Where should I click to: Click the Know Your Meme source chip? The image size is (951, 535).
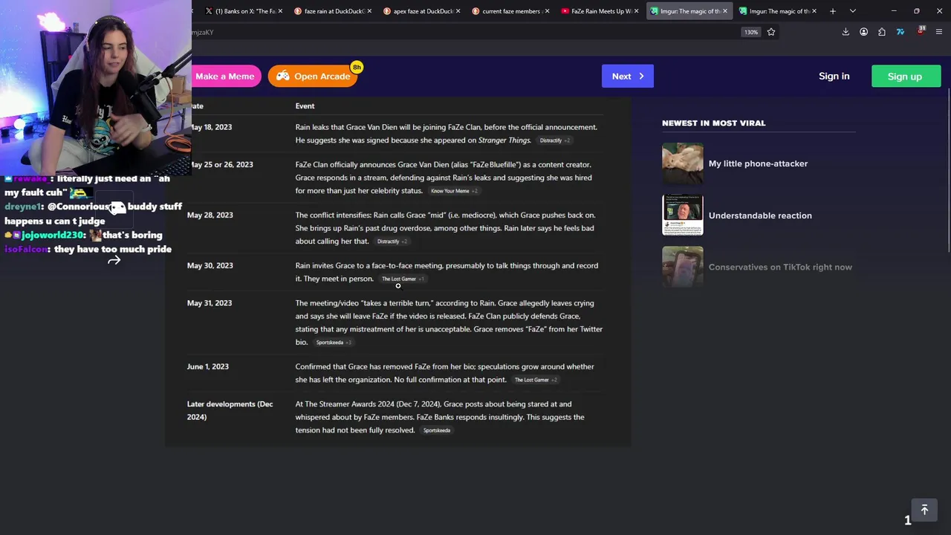click(x=454, y=191)
